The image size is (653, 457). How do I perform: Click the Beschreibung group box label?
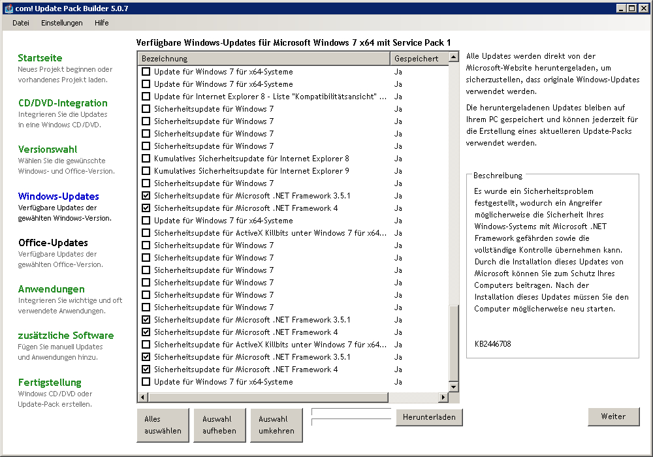coord(498,175)
